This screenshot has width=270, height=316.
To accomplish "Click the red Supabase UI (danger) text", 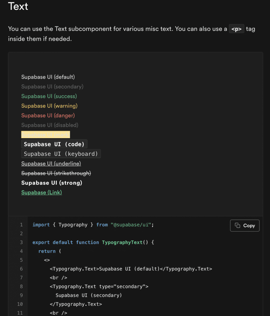I will click(x=48, y=115).
